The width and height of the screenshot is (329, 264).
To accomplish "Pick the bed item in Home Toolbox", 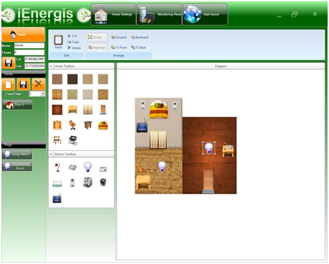I will tap(103, 125).
